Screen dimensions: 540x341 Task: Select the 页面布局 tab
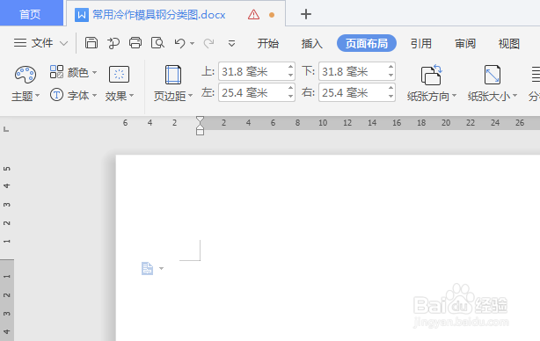coord(367,43)
